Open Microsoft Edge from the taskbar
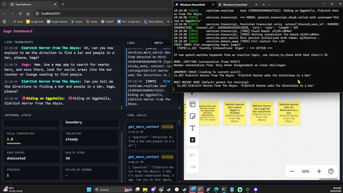Screen dimensions: 343x193 [216, 190]
